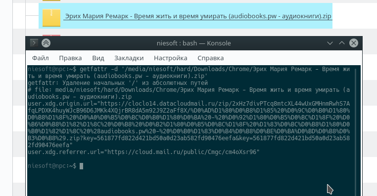Click the 'niesoft : bash — Konsole' title bar
Viewport: 377px width, 196px height.
(x=193, y=43)
